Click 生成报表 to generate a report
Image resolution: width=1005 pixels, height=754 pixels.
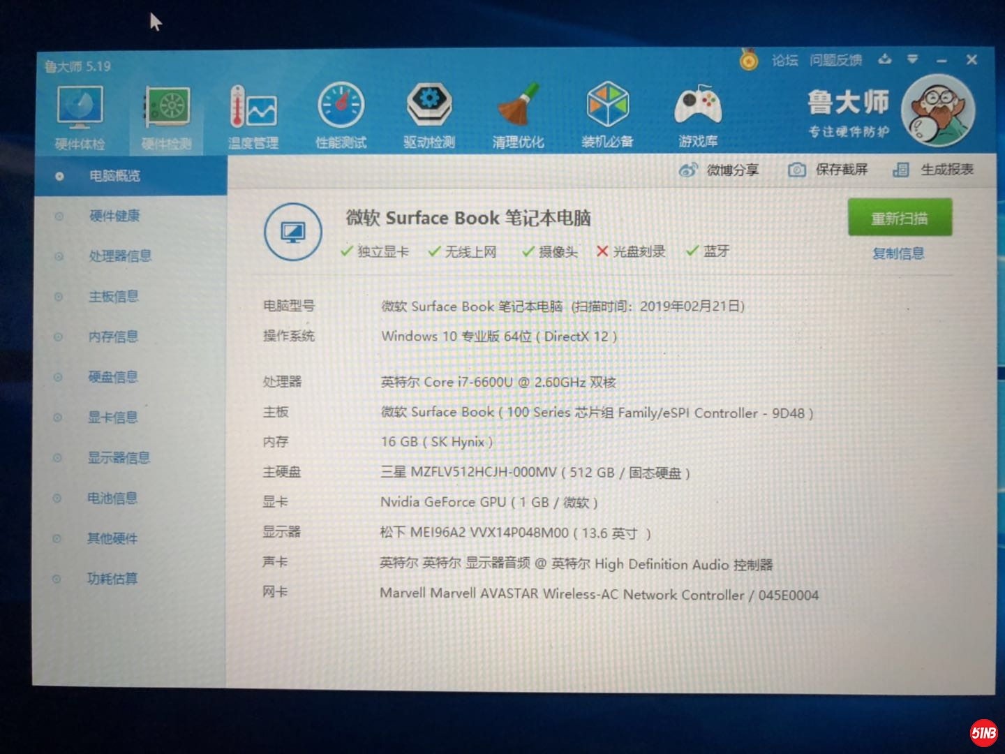point(933,170)
